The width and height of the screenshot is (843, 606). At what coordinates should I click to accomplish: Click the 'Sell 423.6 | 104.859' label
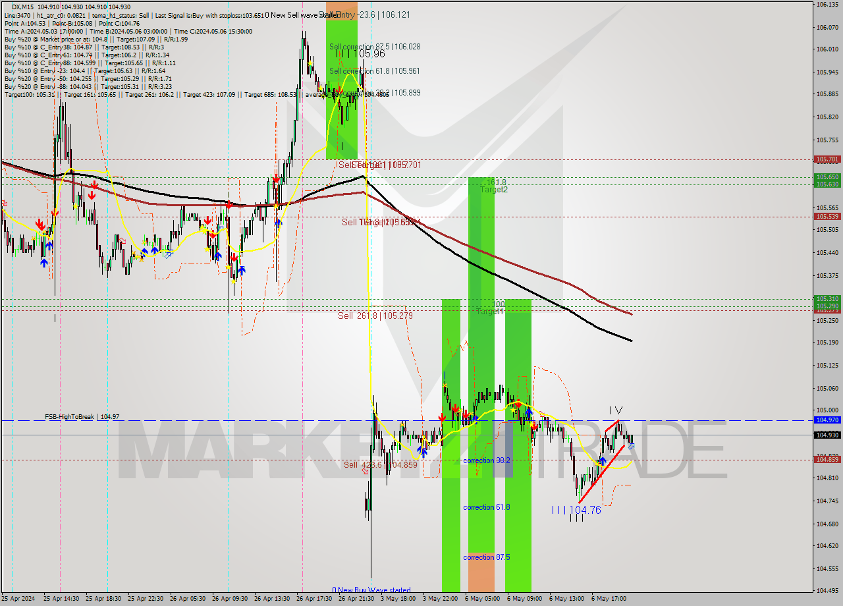click(381, 464)
